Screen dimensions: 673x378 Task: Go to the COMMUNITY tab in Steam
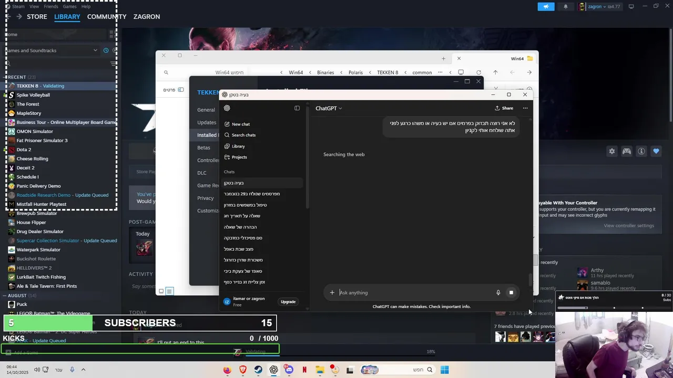tap(107, 17)
